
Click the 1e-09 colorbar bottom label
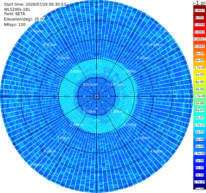(200, 189)
